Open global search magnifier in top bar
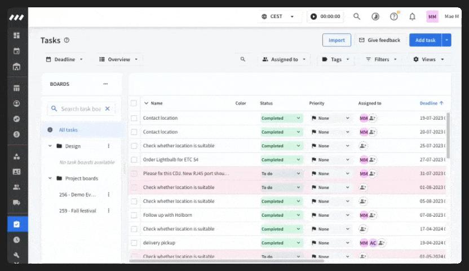This screenshot has height=271, width=469. (x=356, y=16)
